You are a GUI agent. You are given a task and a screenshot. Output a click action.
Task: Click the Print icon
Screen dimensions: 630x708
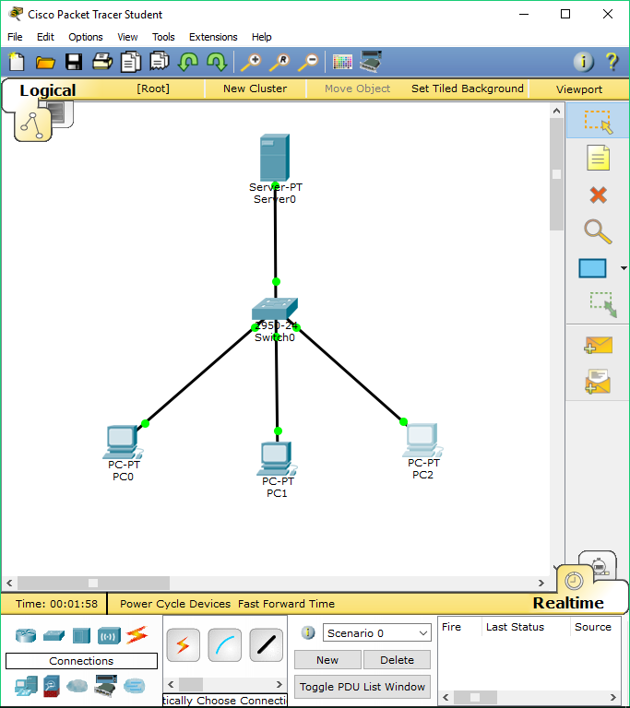click(x=102, y=62)
